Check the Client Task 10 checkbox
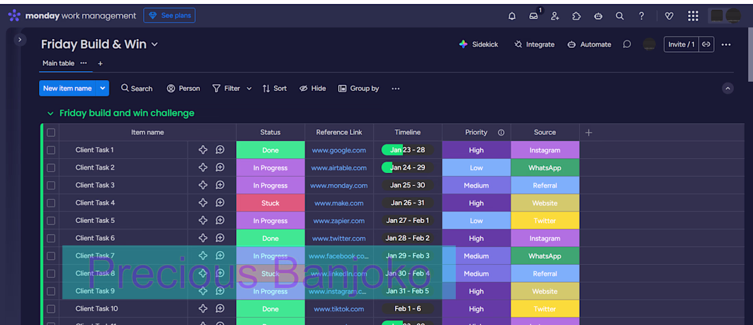 pyautogui.click(x=51, y=309)
